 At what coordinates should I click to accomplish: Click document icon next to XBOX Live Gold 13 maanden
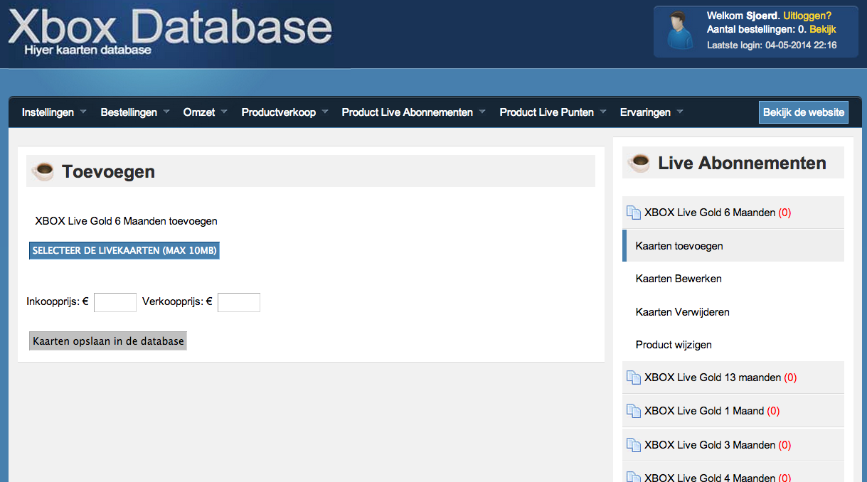(633, 377)
